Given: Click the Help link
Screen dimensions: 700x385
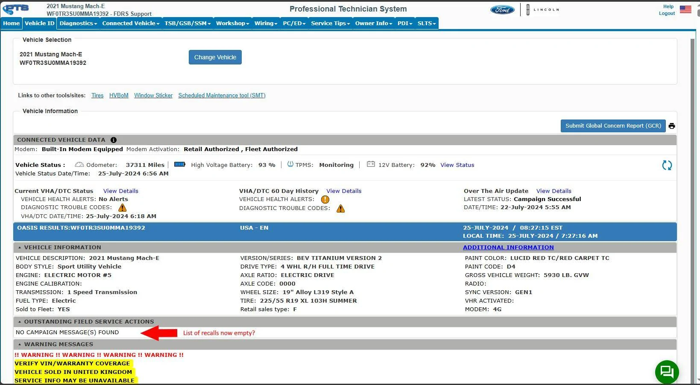Looking at the screenshot, I should click(668, 6).
